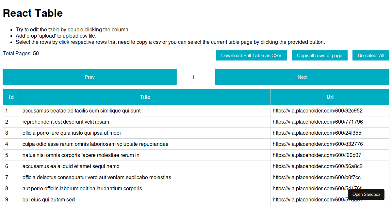The height and width of the screenshot is (206, 392).
Task: Select the URL ending in 600/d32776
Action: (318, 144)
